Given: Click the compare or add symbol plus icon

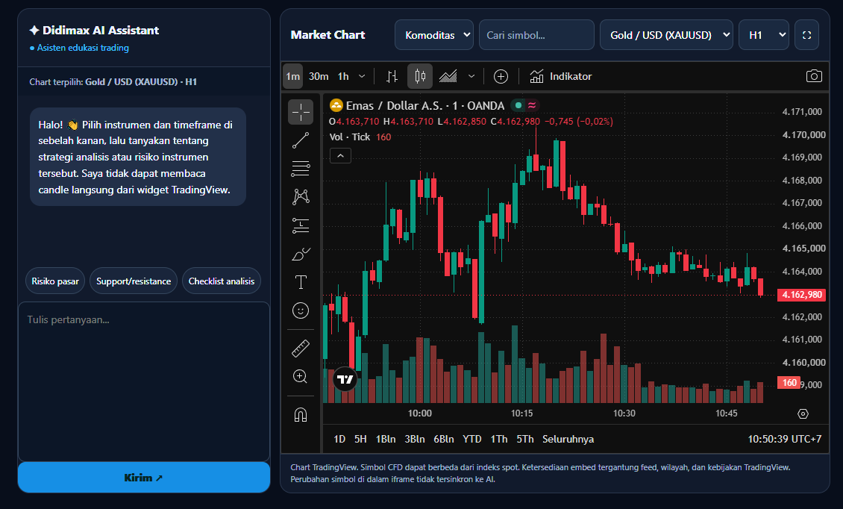Looking at the screenshot, I should (x=501, y=76).
